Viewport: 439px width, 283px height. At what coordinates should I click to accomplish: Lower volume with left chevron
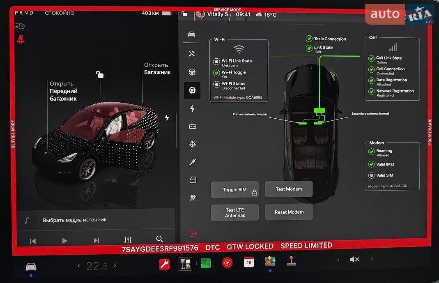tap(338, 260)
